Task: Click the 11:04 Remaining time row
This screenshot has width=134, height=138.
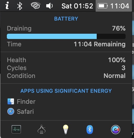Action: coord(66,44)
